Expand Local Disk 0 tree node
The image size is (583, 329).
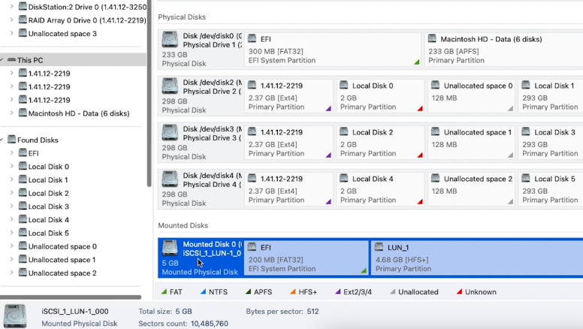(x=11, y=166)
